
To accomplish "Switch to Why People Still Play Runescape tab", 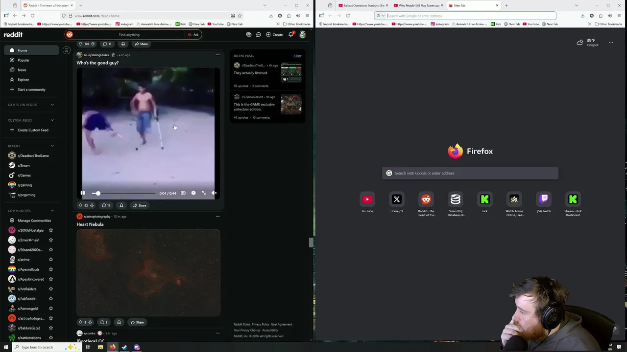I will [418, 5].
